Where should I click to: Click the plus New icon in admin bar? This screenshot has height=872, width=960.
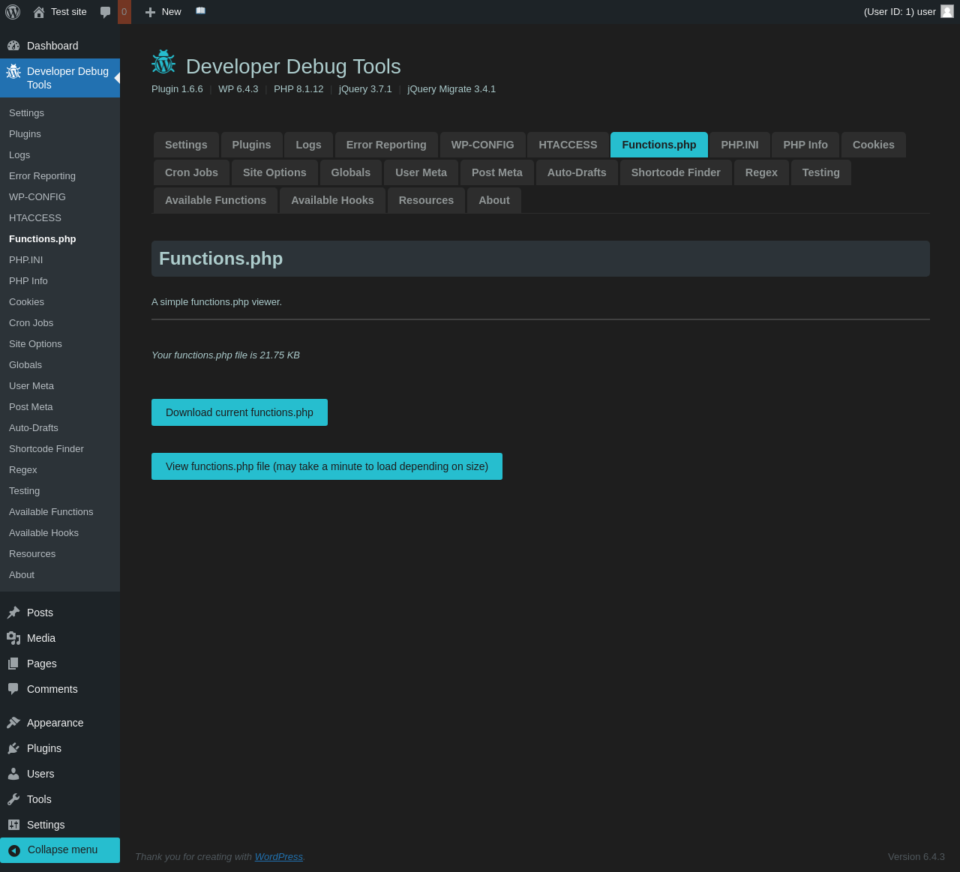point(150,12)
